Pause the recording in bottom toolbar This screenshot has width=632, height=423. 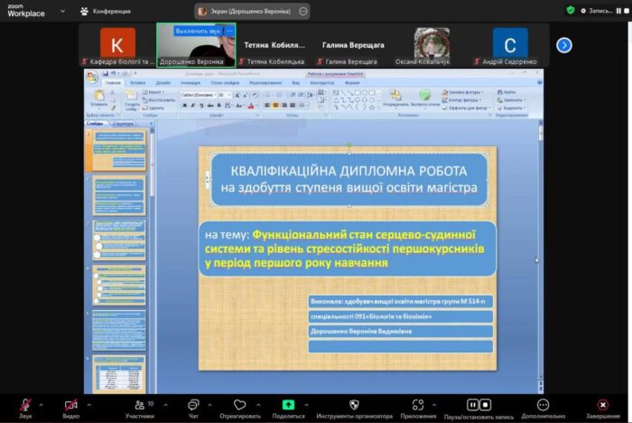[x=472, y=404]
